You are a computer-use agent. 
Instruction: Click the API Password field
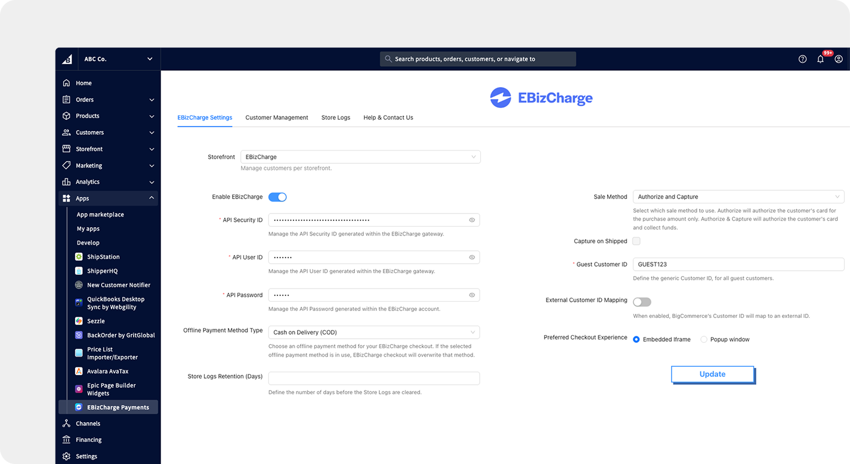point(374,295)
